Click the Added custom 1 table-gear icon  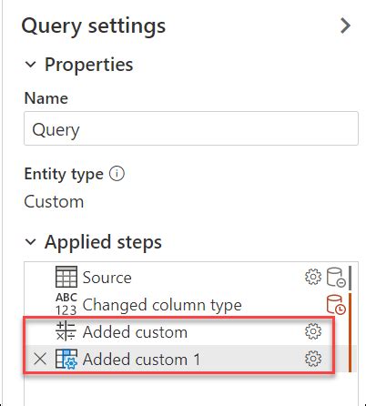click(x=66, y=359)
